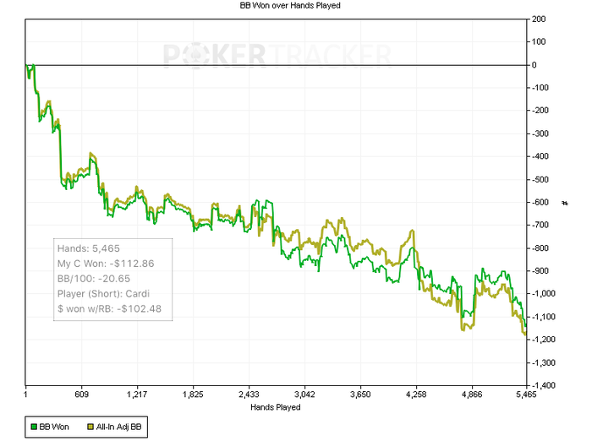
Task: Click x-axis tick label 3,650
Action: (360, 395)
